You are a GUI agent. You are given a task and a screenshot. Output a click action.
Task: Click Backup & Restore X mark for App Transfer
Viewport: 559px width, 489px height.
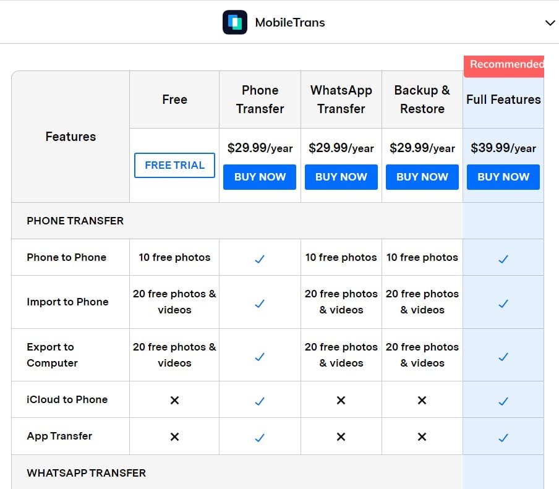[422, 437]
